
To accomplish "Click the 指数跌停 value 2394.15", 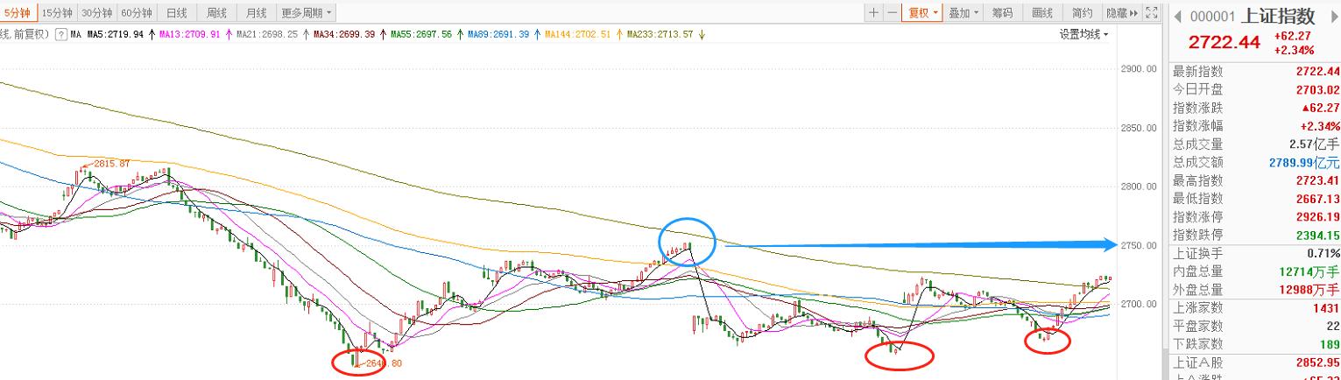I will pos(1317,236).
